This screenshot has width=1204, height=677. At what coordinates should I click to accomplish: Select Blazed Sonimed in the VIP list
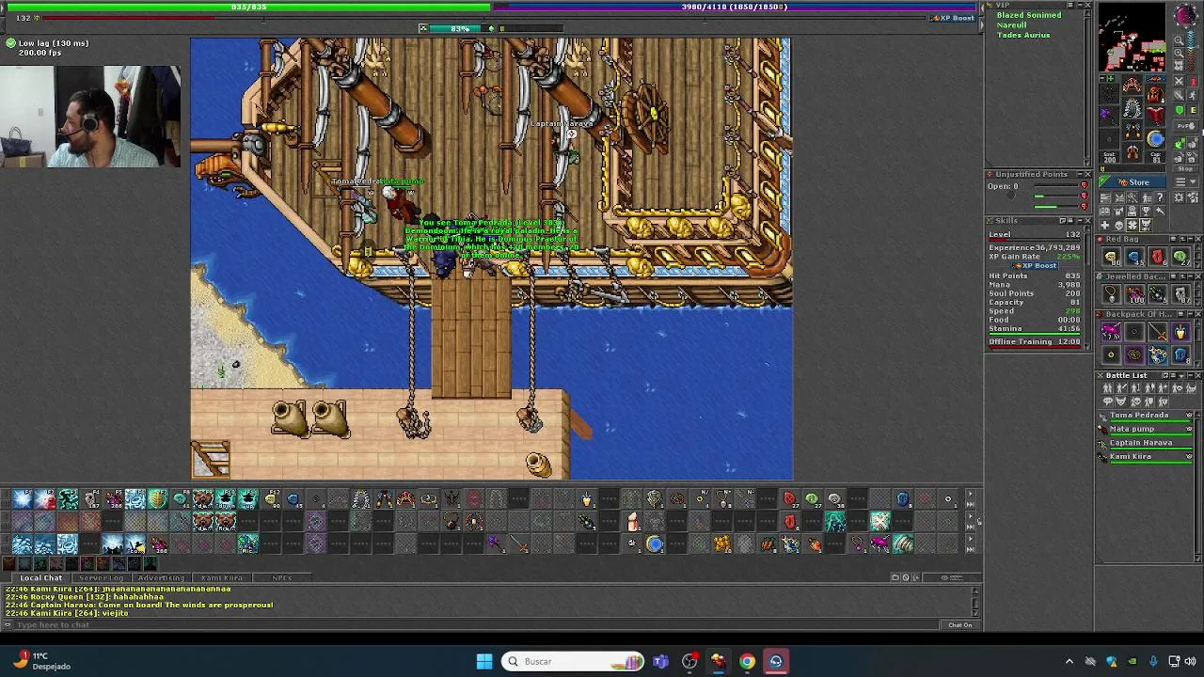coord(1029,15)
